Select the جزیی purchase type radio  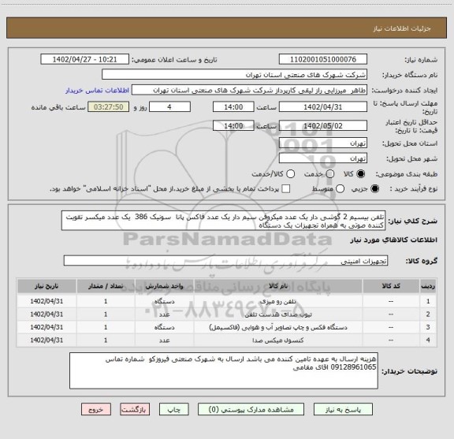tap(375, 189)
